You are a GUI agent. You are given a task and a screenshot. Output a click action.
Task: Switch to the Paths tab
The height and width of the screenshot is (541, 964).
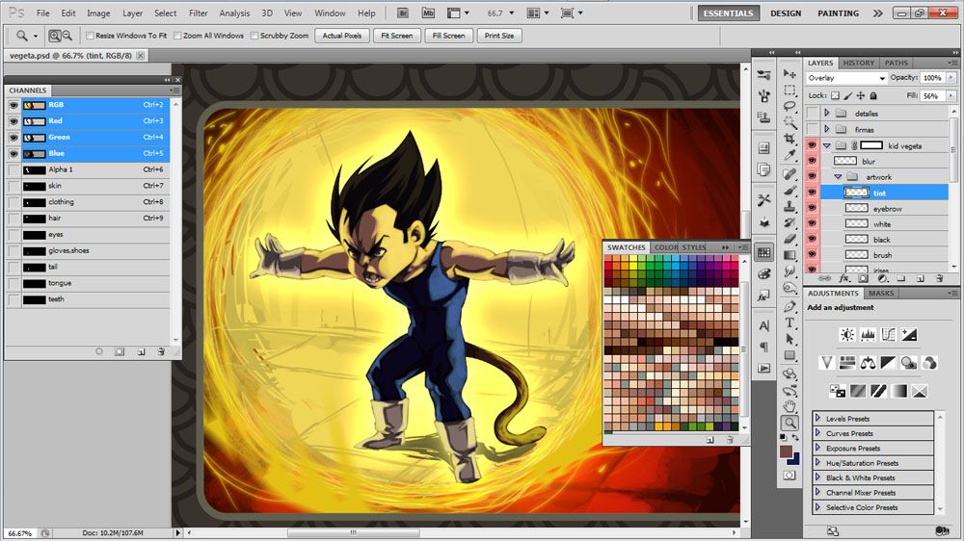(896, 63)
